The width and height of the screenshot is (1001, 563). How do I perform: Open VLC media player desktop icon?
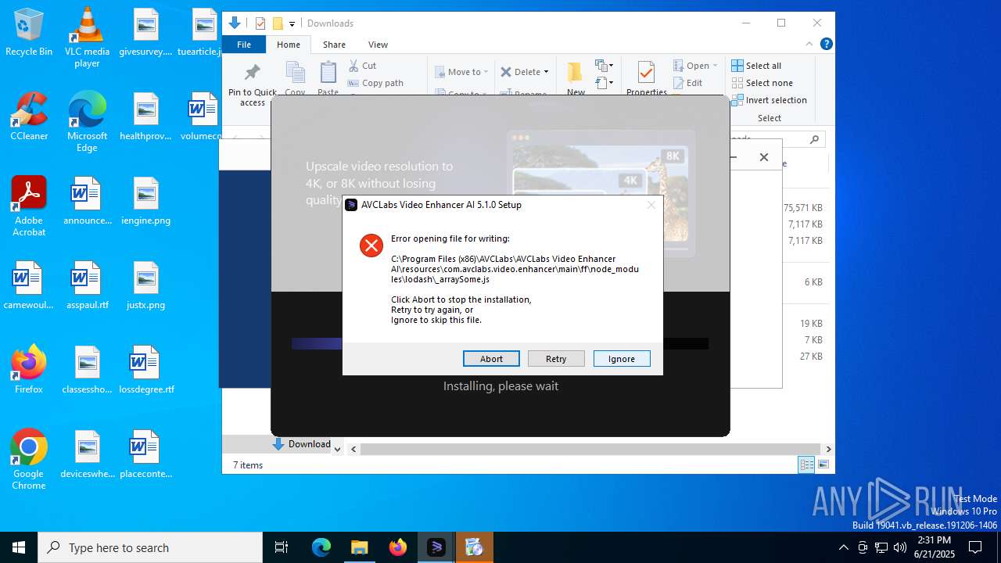coord(87,38)
